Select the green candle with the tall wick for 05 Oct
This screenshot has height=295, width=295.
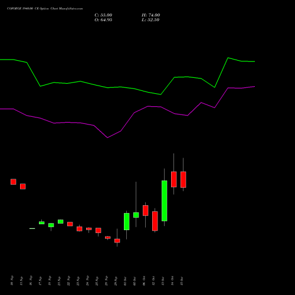coord(136,215)
